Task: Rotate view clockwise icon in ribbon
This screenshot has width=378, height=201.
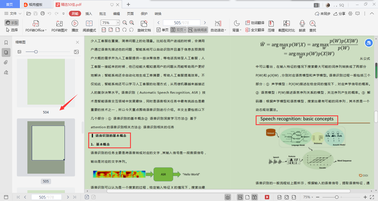Action: pyautogui.click(x=131, y=30)
